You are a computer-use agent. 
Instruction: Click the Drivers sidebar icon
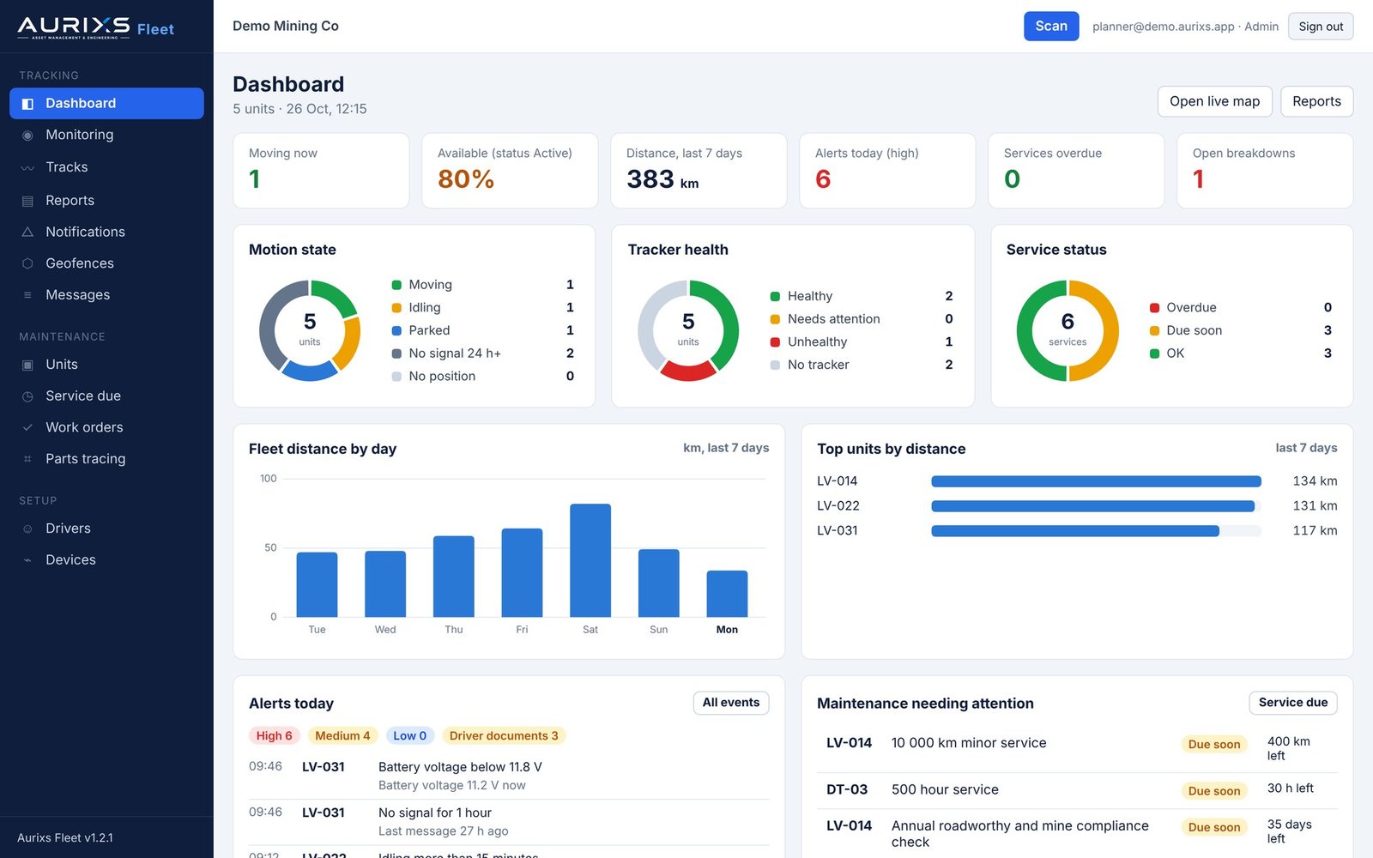[x=27, y=529]
